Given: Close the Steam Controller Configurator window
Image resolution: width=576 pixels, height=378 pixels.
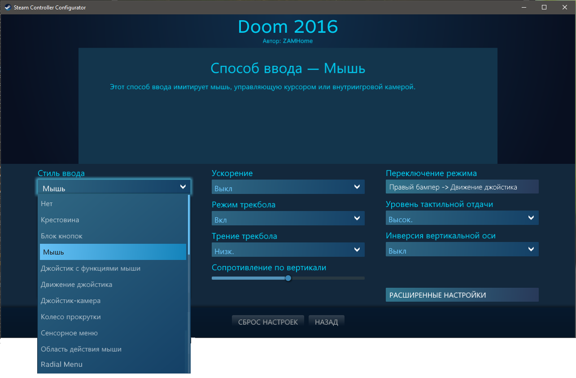Looking at the screenshot, I should pos(565,7).
